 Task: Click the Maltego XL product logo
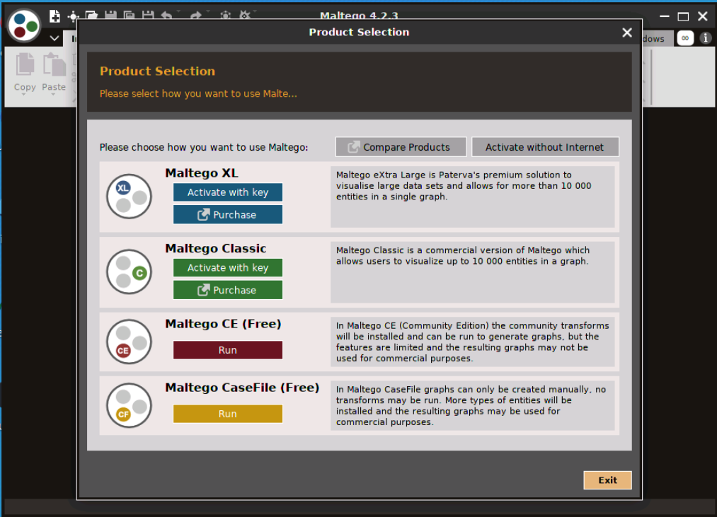point(129,196)
